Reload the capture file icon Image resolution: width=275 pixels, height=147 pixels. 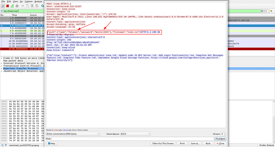37,6
